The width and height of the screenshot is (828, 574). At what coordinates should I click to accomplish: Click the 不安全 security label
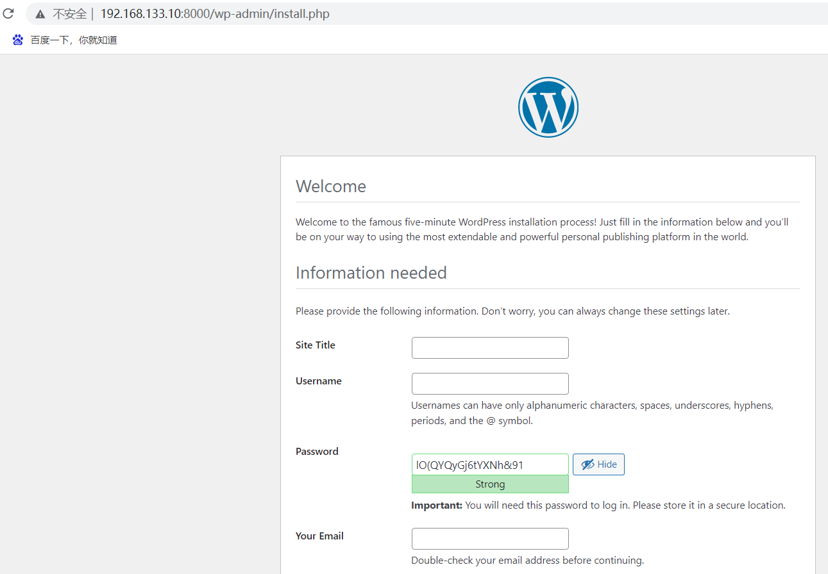pyautogui.click(x=69, y=14)
